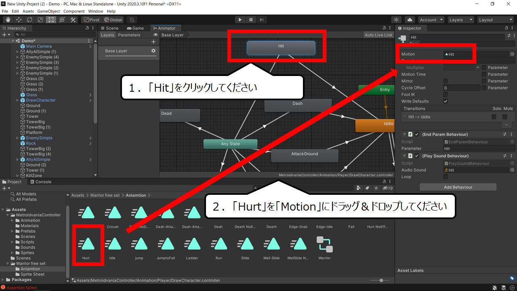
Task: Switch to the Console tab
Action: (x=40, y=182)
